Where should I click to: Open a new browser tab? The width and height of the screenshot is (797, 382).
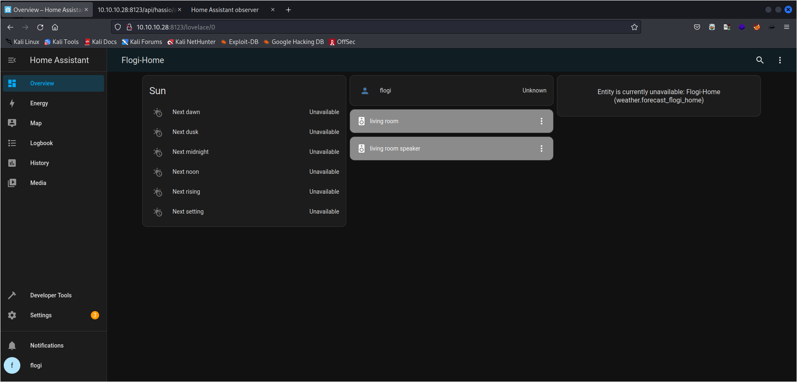pyautogui.click(x=289, y=10)
